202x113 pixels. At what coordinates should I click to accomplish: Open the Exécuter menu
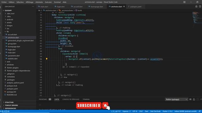[48, 2]
